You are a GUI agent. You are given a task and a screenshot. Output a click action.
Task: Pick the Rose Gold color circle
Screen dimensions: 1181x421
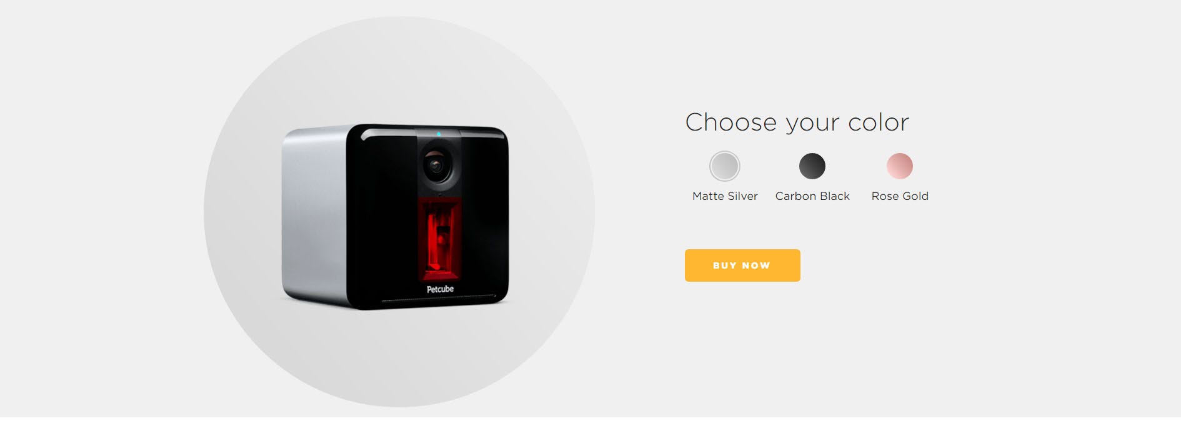(x=900, y=166)
